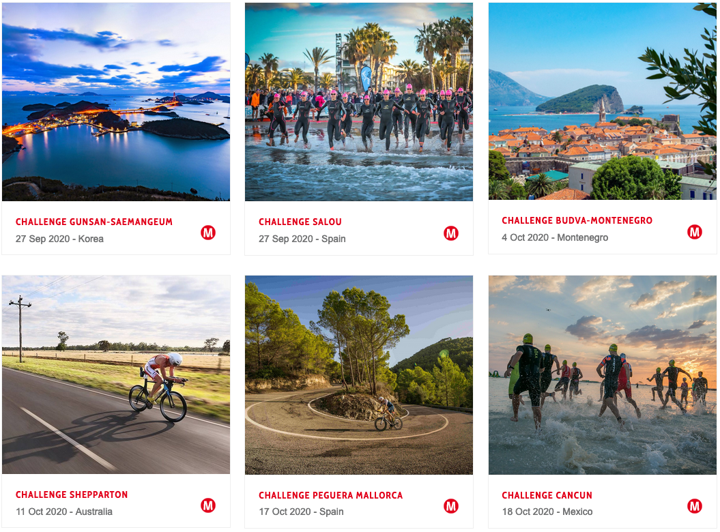This screenshot has width=720, height=532.
Task: Click the red M icon on Shepparton card
Action: point(208,505)
